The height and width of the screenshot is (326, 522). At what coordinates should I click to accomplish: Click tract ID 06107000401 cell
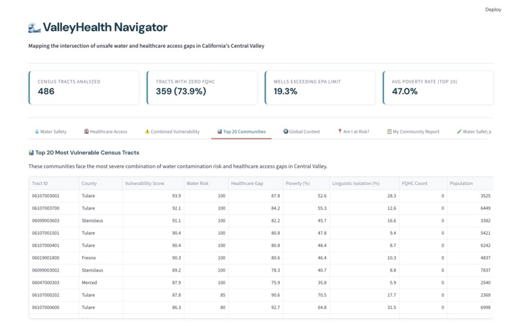tap(54, 246)
